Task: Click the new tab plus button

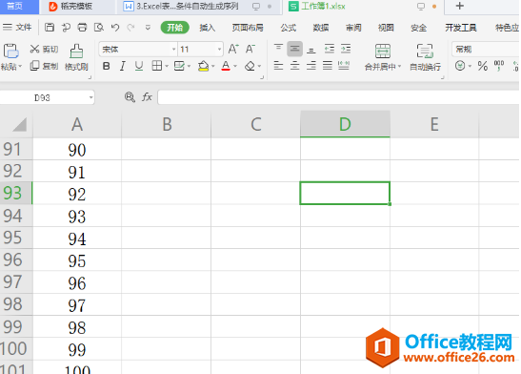Action: click(x=459, y=6)
